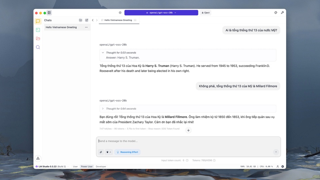320x180 pixels.
Task: Open My Models folder icon
Action: 38,39
